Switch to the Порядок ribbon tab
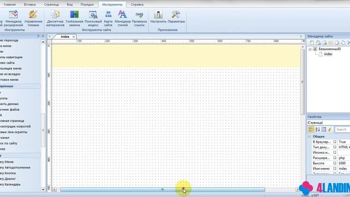The height and width of the screenshot is (197, 350). pyautogui.click(x=87, y=4)
